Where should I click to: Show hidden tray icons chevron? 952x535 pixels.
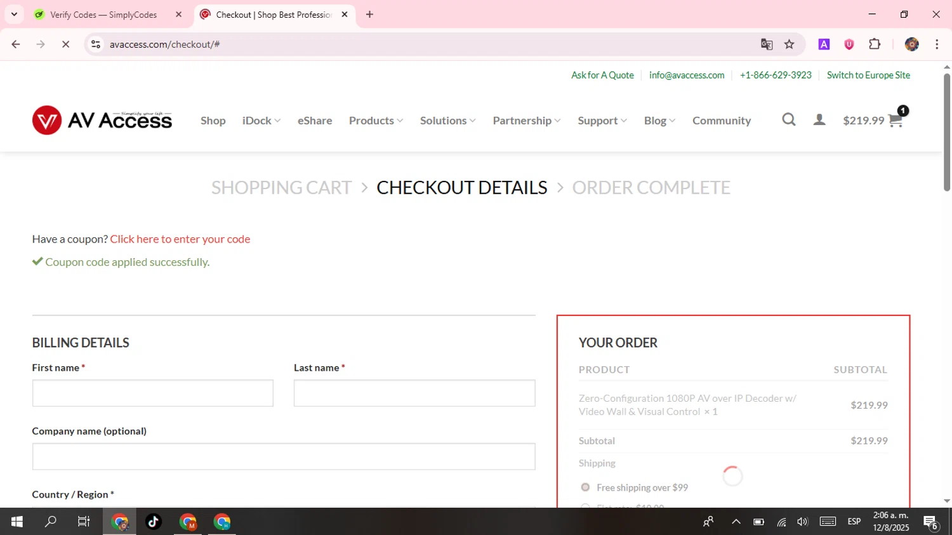pos(736,522)
